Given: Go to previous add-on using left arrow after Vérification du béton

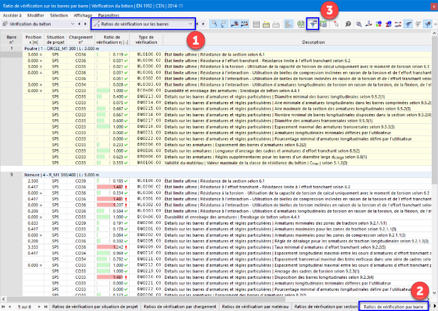Looking at the screenshot, I should click(80, 24).
